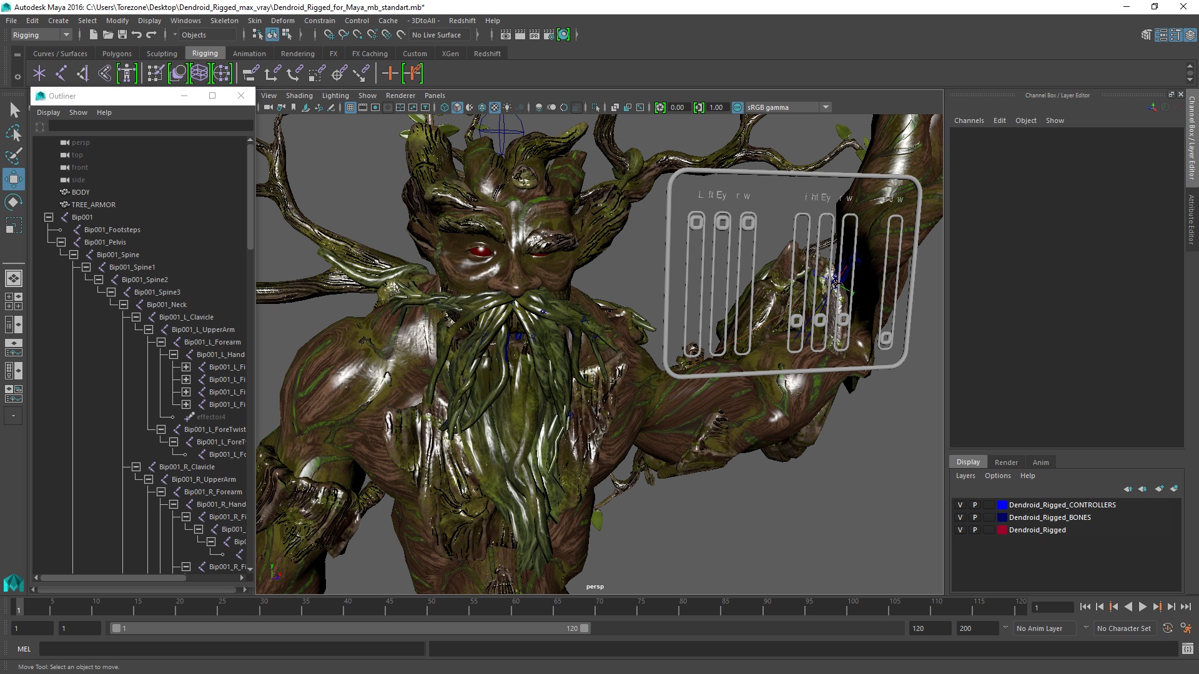Open Channels menu in Channel Box
1199x674 pixels.
969,120
